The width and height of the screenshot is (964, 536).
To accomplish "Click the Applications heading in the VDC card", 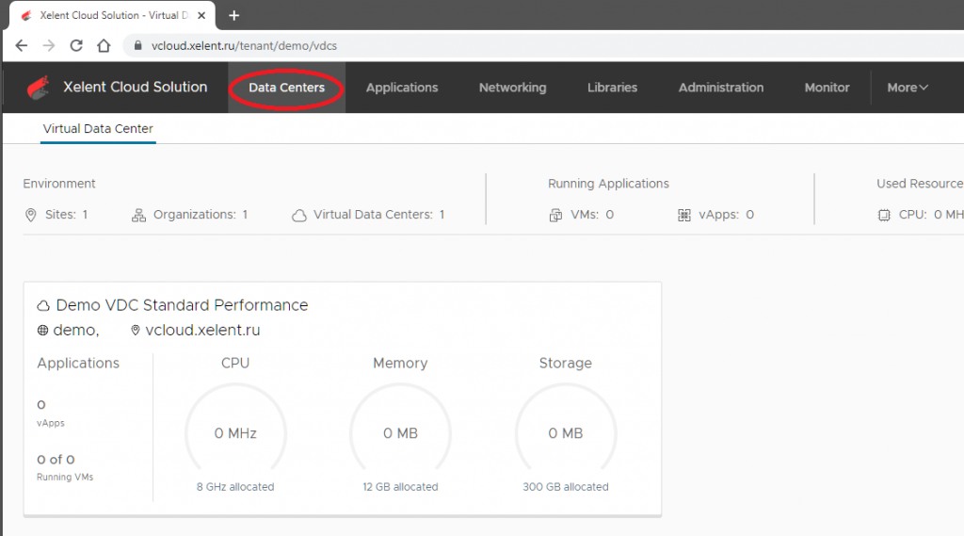I will pyautogui.click(x=78, y=363).
